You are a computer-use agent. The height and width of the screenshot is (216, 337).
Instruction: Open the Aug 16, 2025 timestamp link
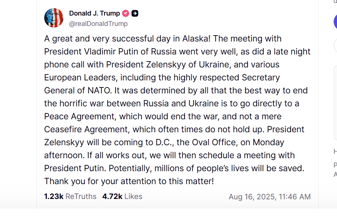tap(269, 197)
